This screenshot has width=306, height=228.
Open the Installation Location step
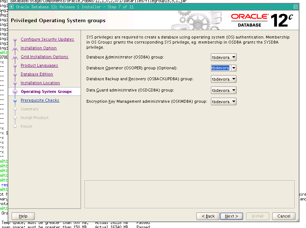click(x=41, y=83)
